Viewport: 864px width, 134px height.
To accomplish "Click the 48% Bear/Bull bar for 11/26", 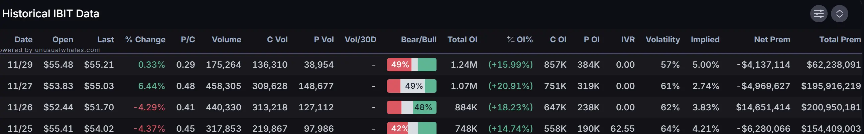I will [x=411, y=107].
